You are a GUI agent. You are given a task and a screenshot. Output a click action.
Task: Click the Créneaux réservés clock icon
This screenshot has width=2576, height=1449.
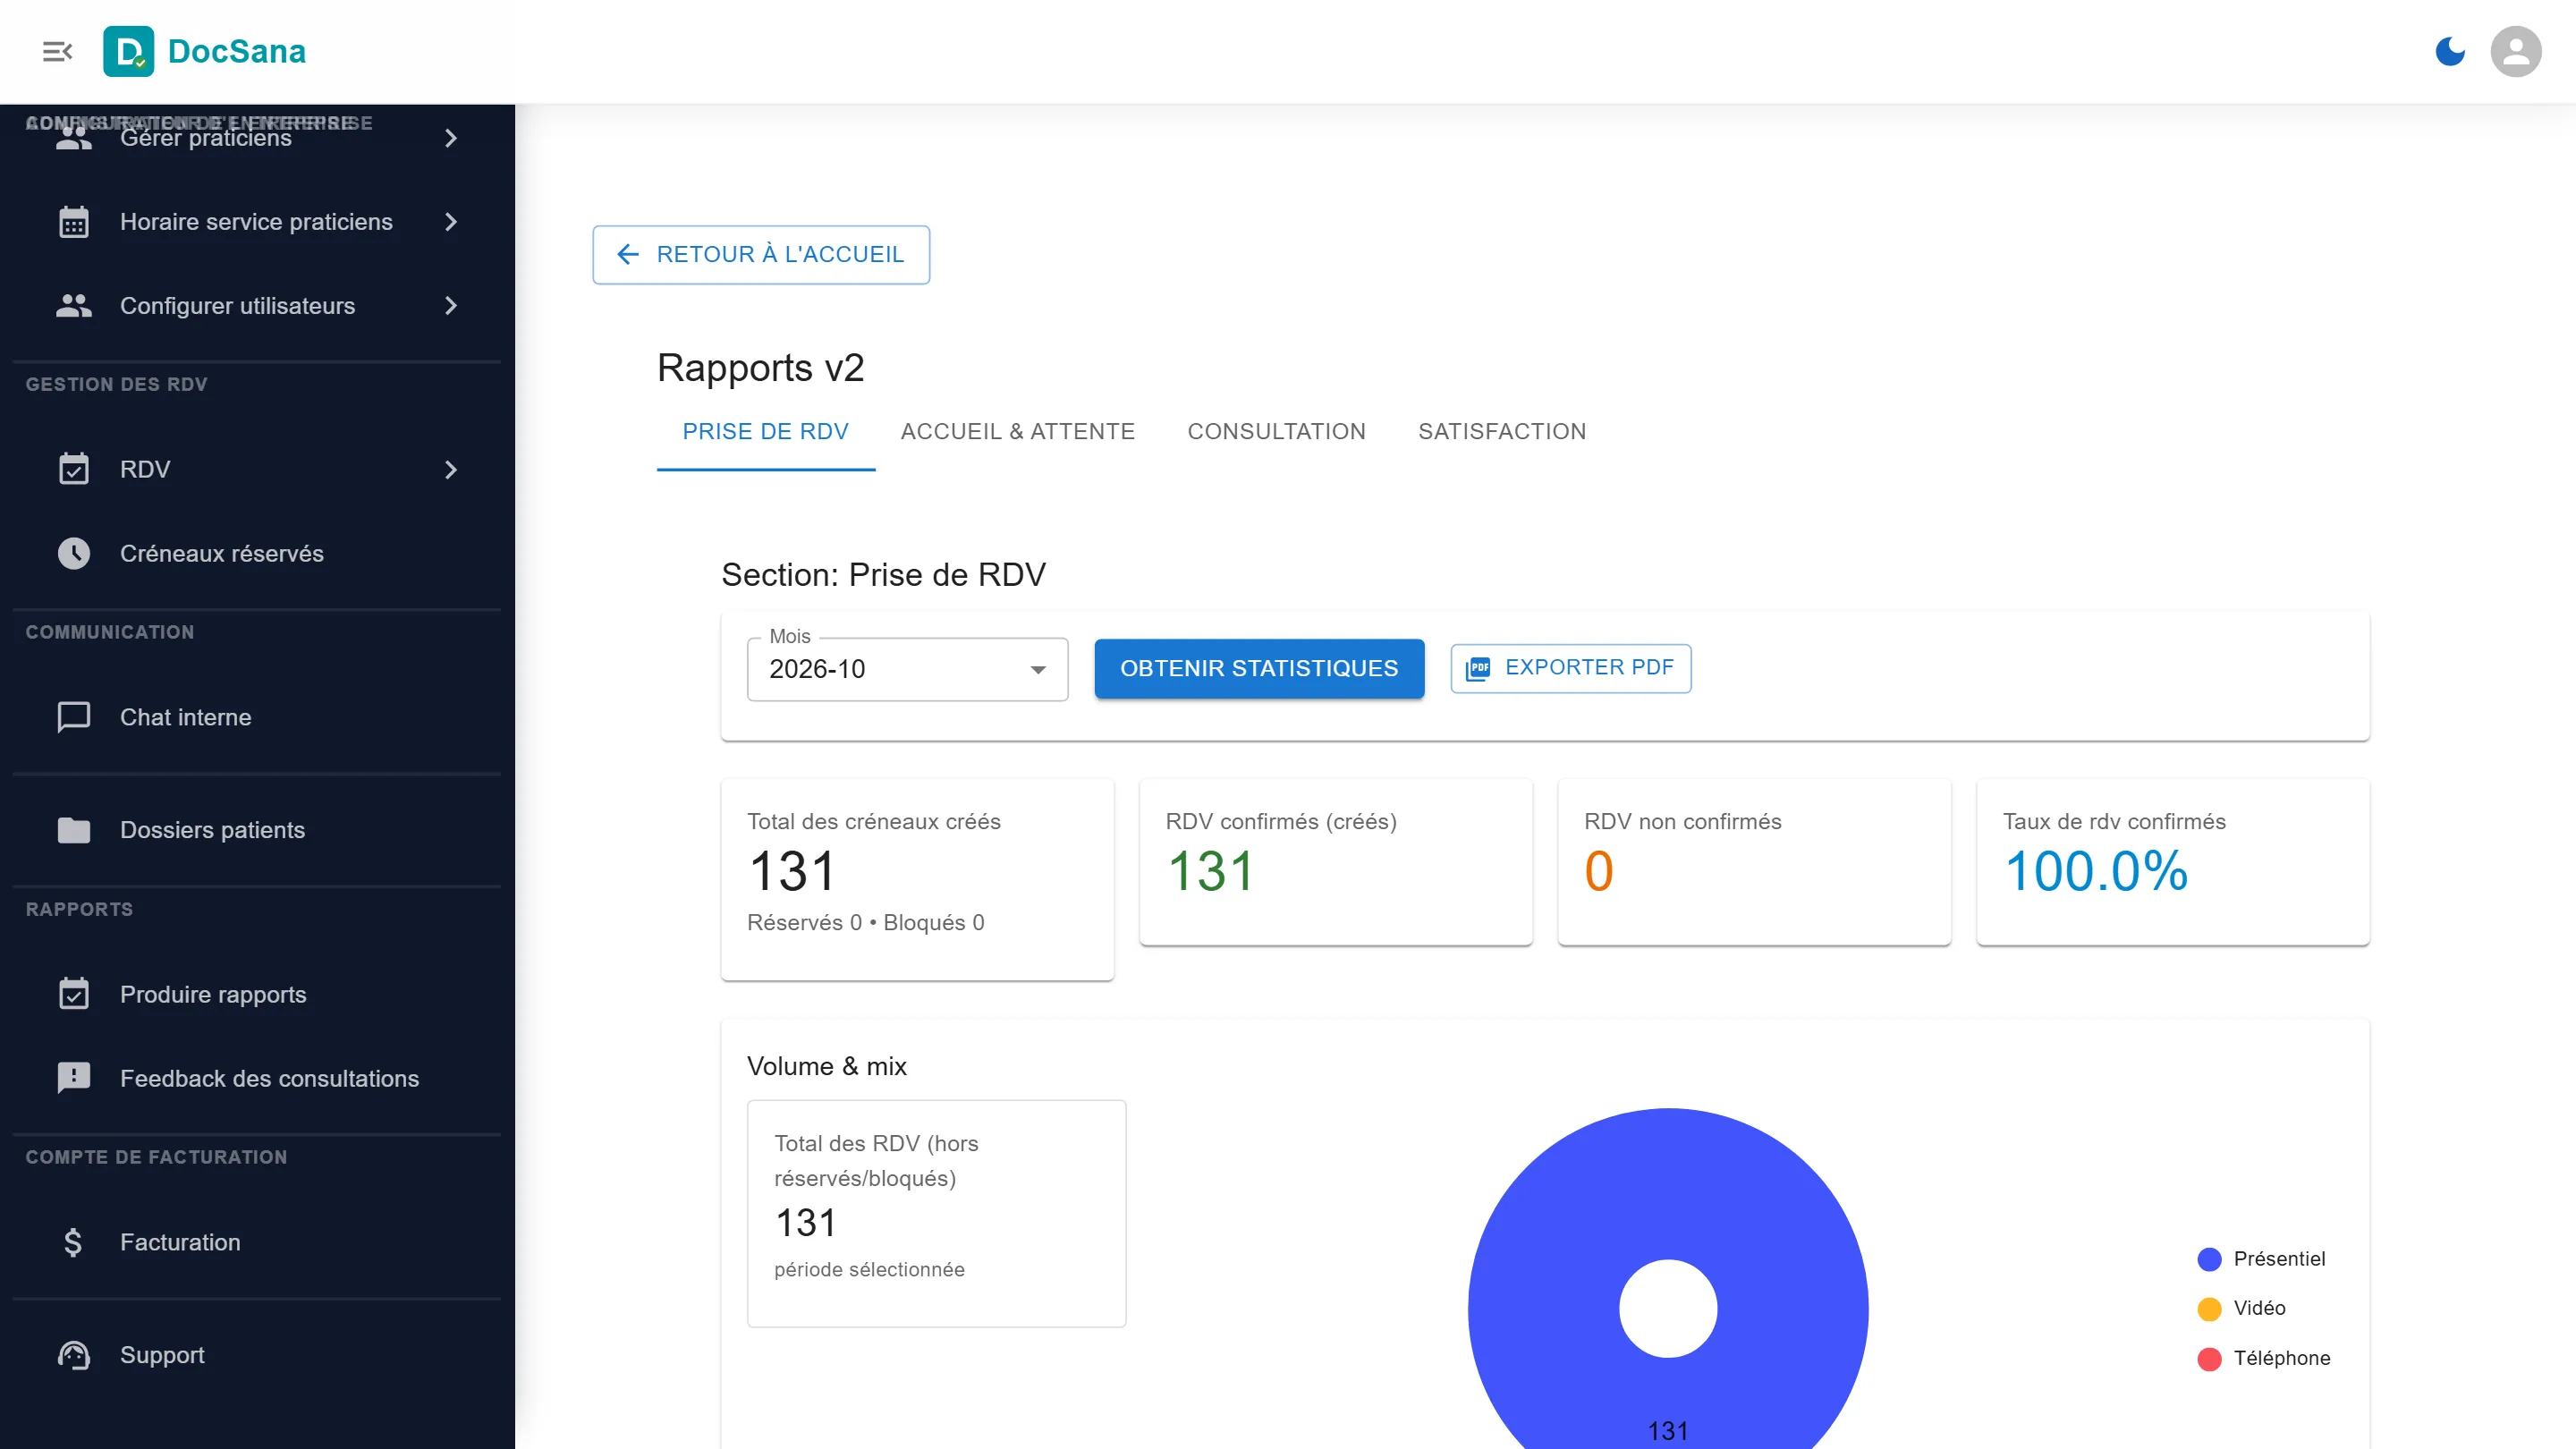point(73,553)
